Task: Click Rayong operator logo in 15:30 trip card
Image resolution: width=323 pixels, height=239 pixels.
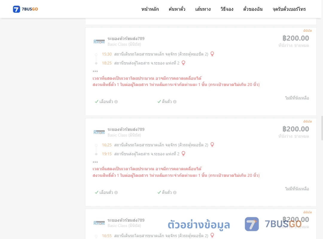Action: point(99,42)
